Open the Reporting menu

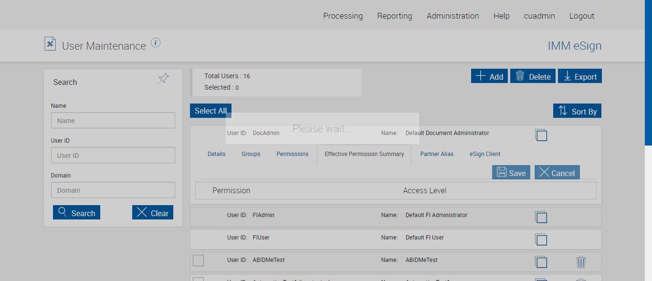point(395,16)
